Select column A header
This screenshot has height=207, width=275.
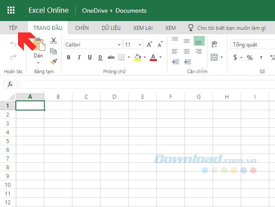tap(30, 96)
